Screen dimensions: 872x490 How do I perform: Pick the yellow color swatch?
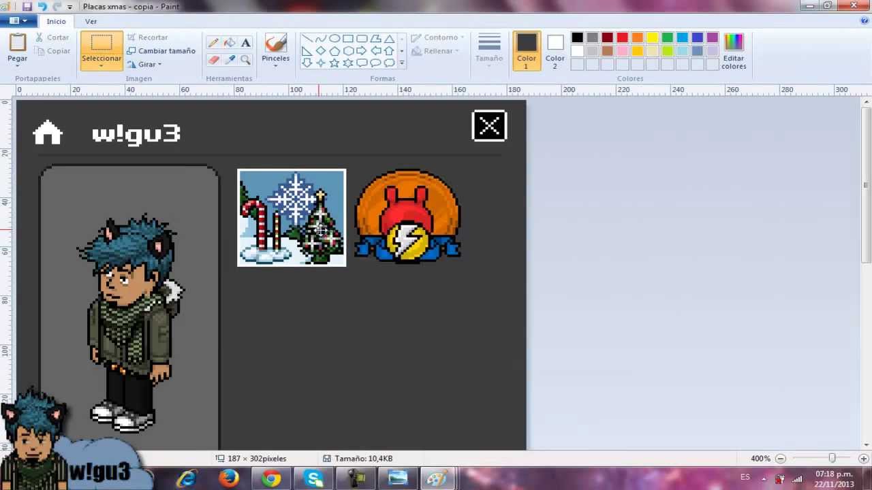[653, 37]
